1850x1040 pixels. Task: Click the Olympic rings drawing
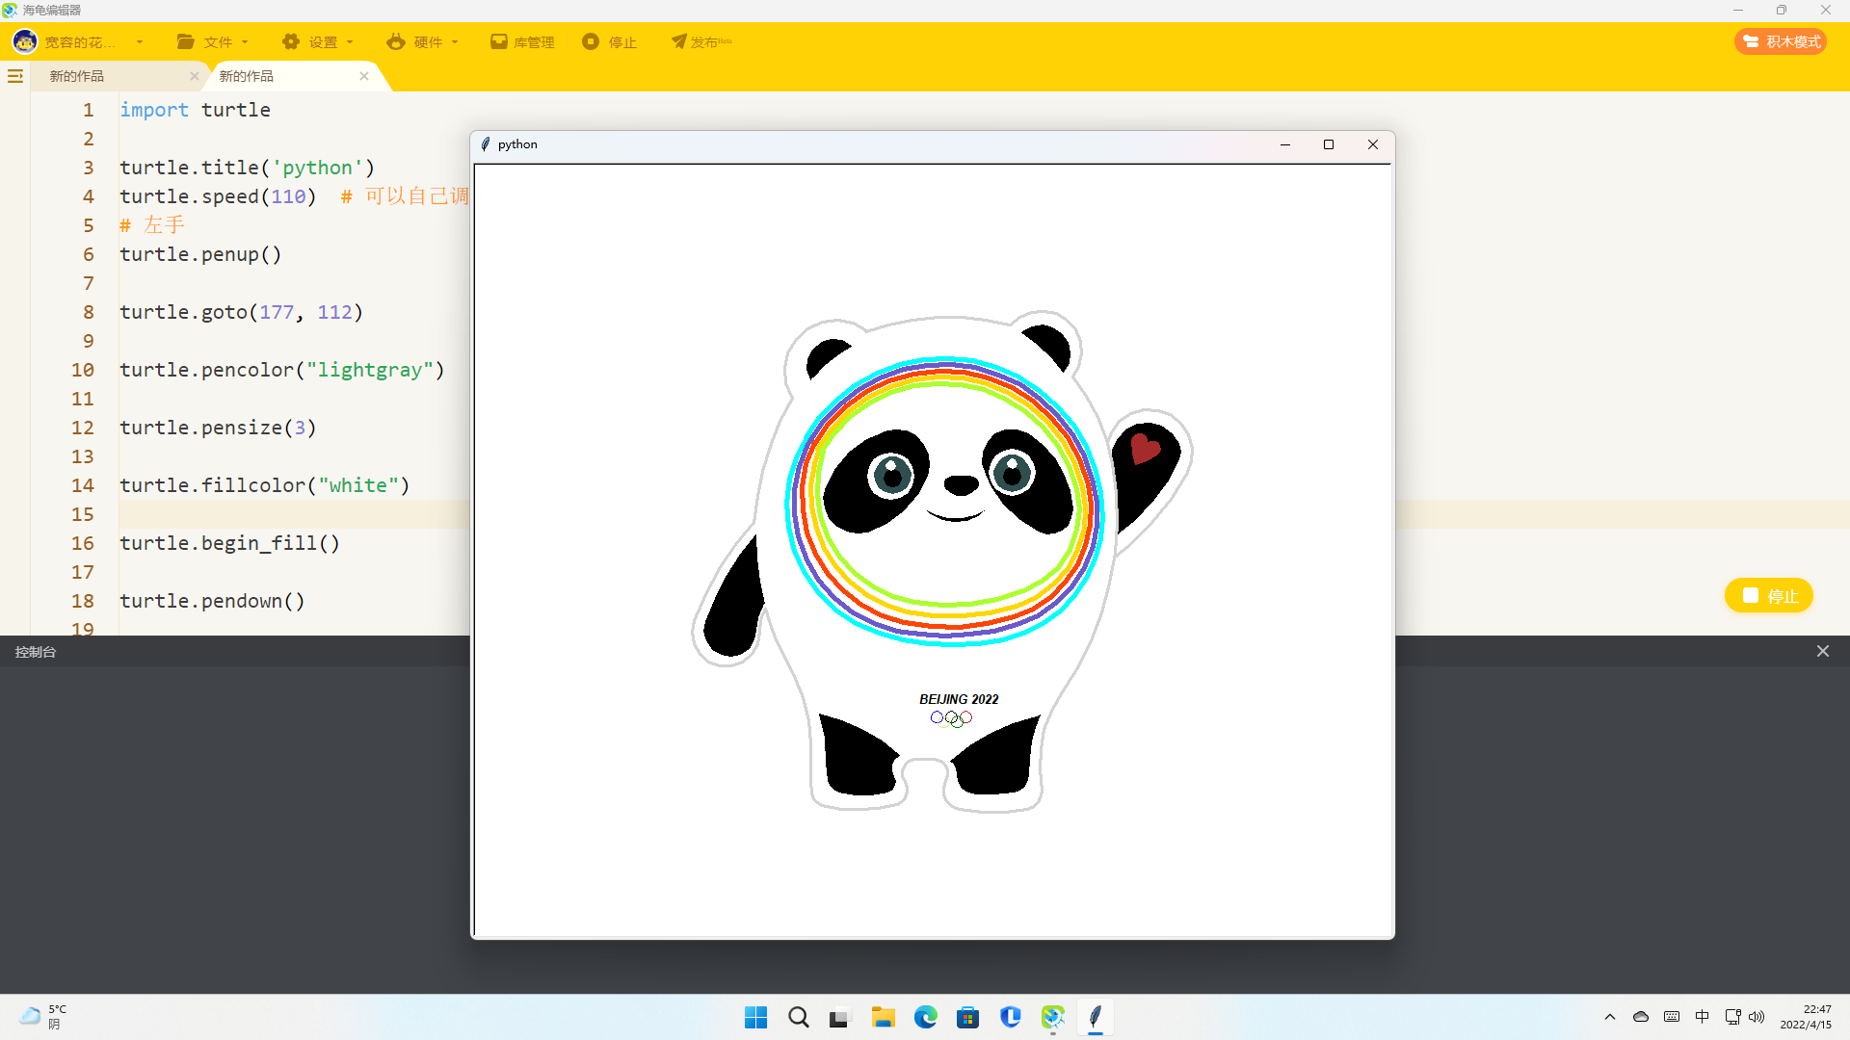click(952, 718)
